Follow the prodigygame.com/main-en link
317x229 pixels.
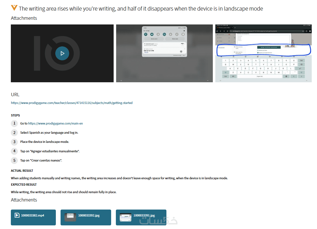55,123
